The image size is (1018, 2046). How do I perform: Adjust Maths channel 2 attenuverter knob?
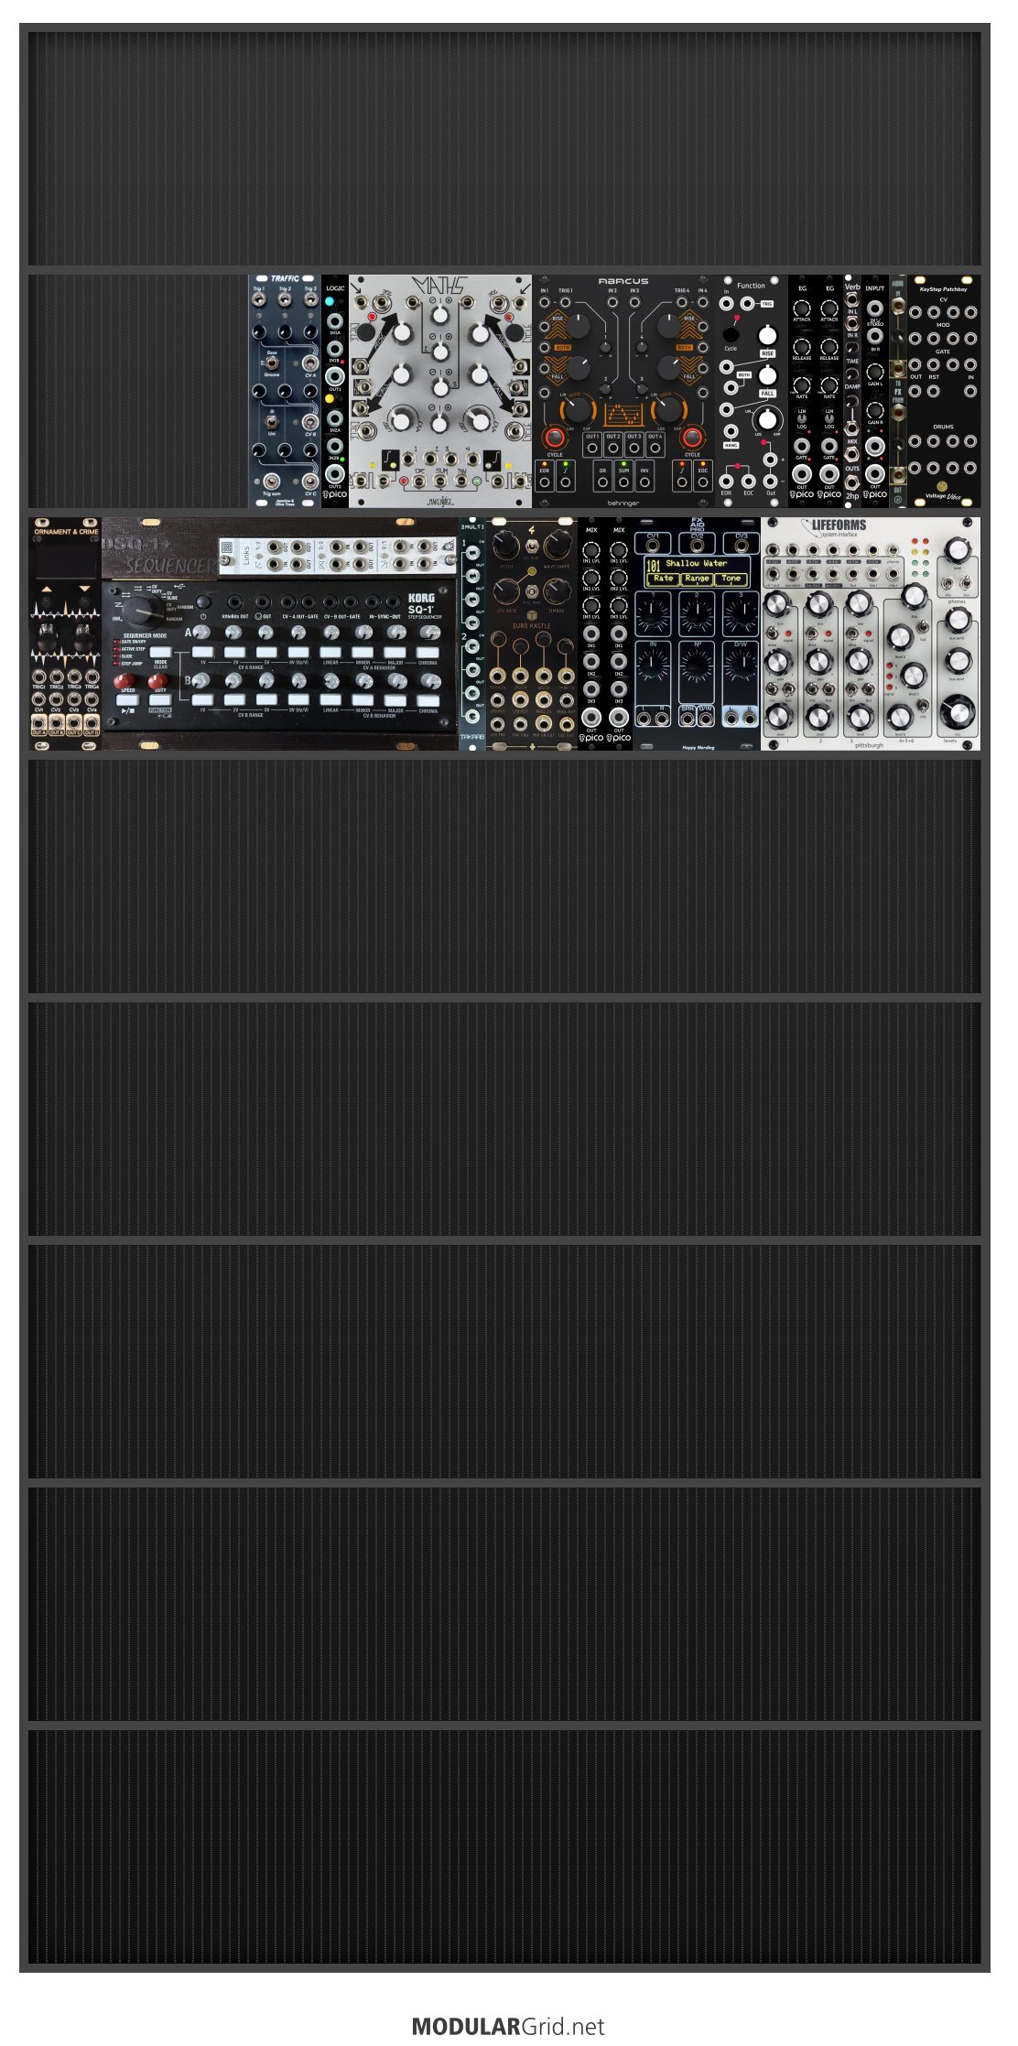click(440, 352)
